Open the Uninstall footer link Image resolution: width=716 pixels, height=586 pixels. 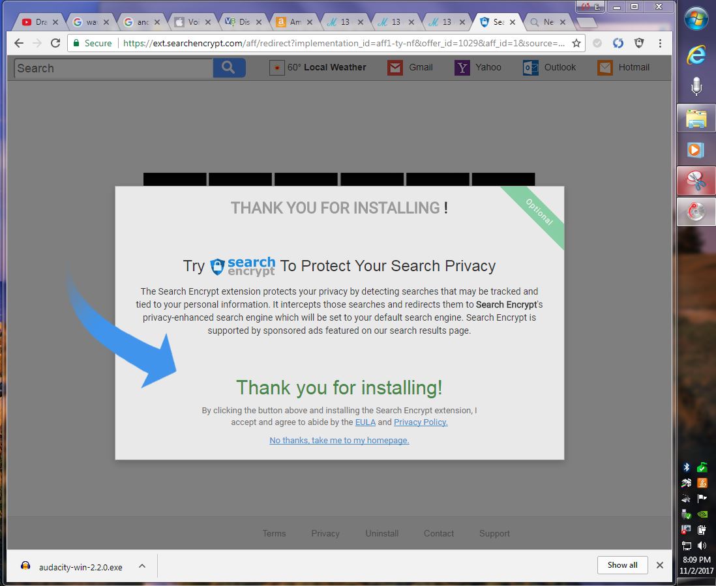381,533
